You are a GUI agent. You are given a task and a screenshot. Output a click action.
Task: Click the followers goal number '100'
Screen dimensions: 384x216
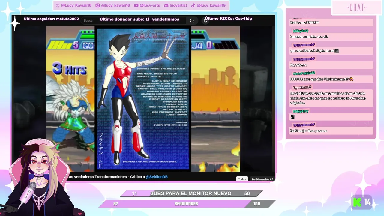(x=257, y=204)
